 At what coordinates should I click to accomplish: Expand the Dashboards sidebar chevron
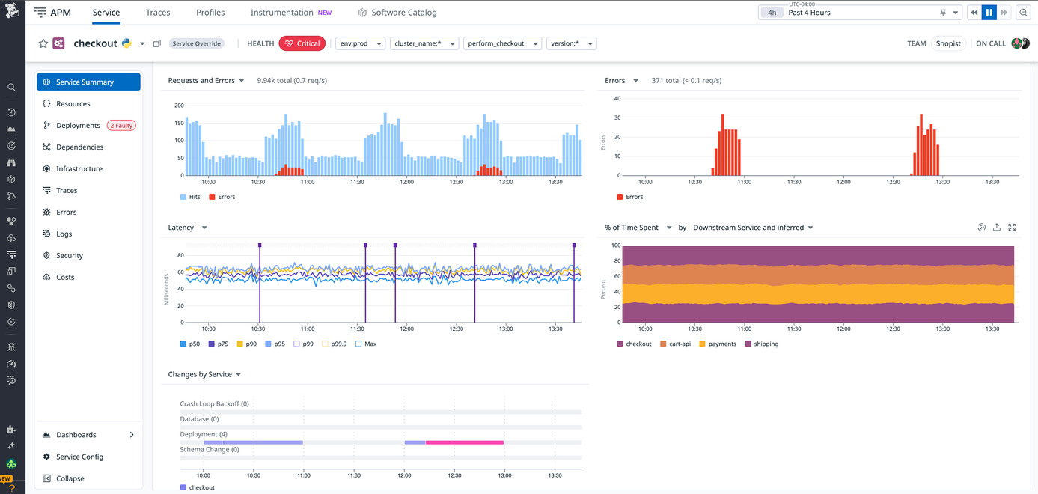click(x=132, y=435)
